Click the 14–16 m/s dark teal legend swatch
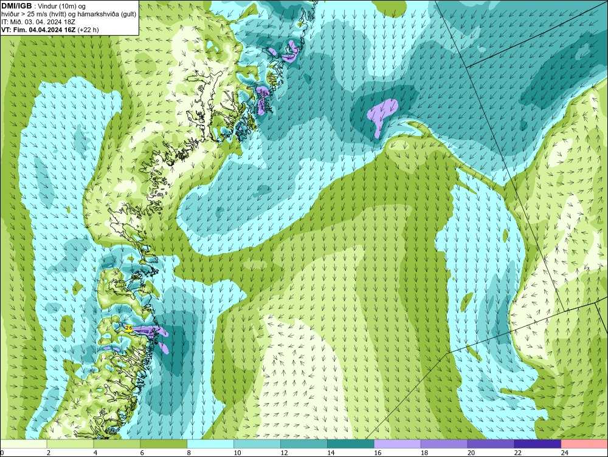 351,444
